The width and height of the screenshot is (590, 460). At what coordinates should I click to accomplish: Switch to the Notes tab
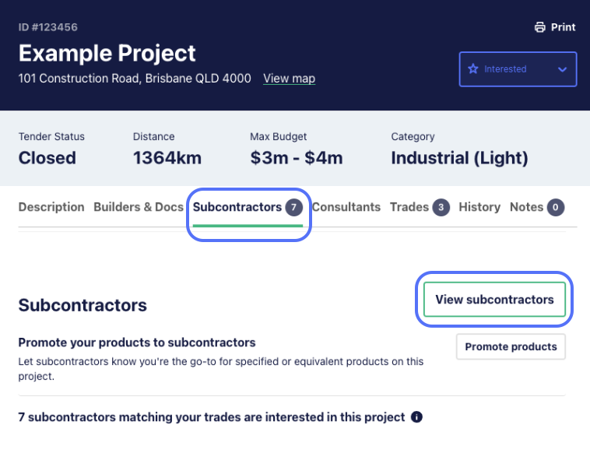[537, 207]
